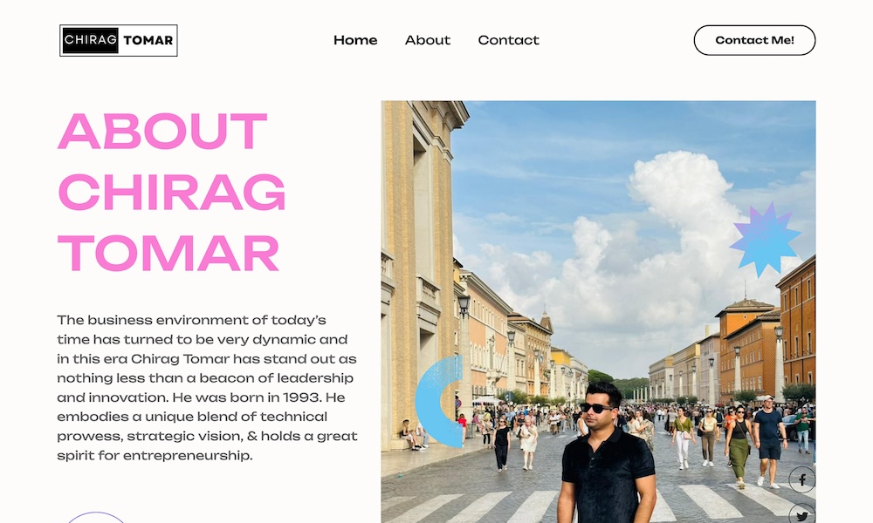Click the Chirag Tomar logo border

click(x=119, y=41)
